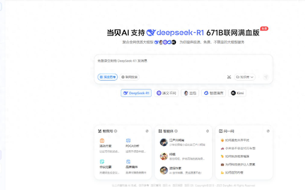
Task: Open the 当贝投影 footer link
Action: point(177,186)
